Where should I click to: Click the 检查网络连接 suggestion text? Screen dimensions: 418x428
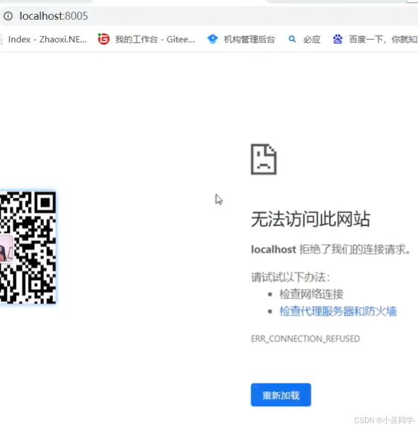[x=311, y=294]
